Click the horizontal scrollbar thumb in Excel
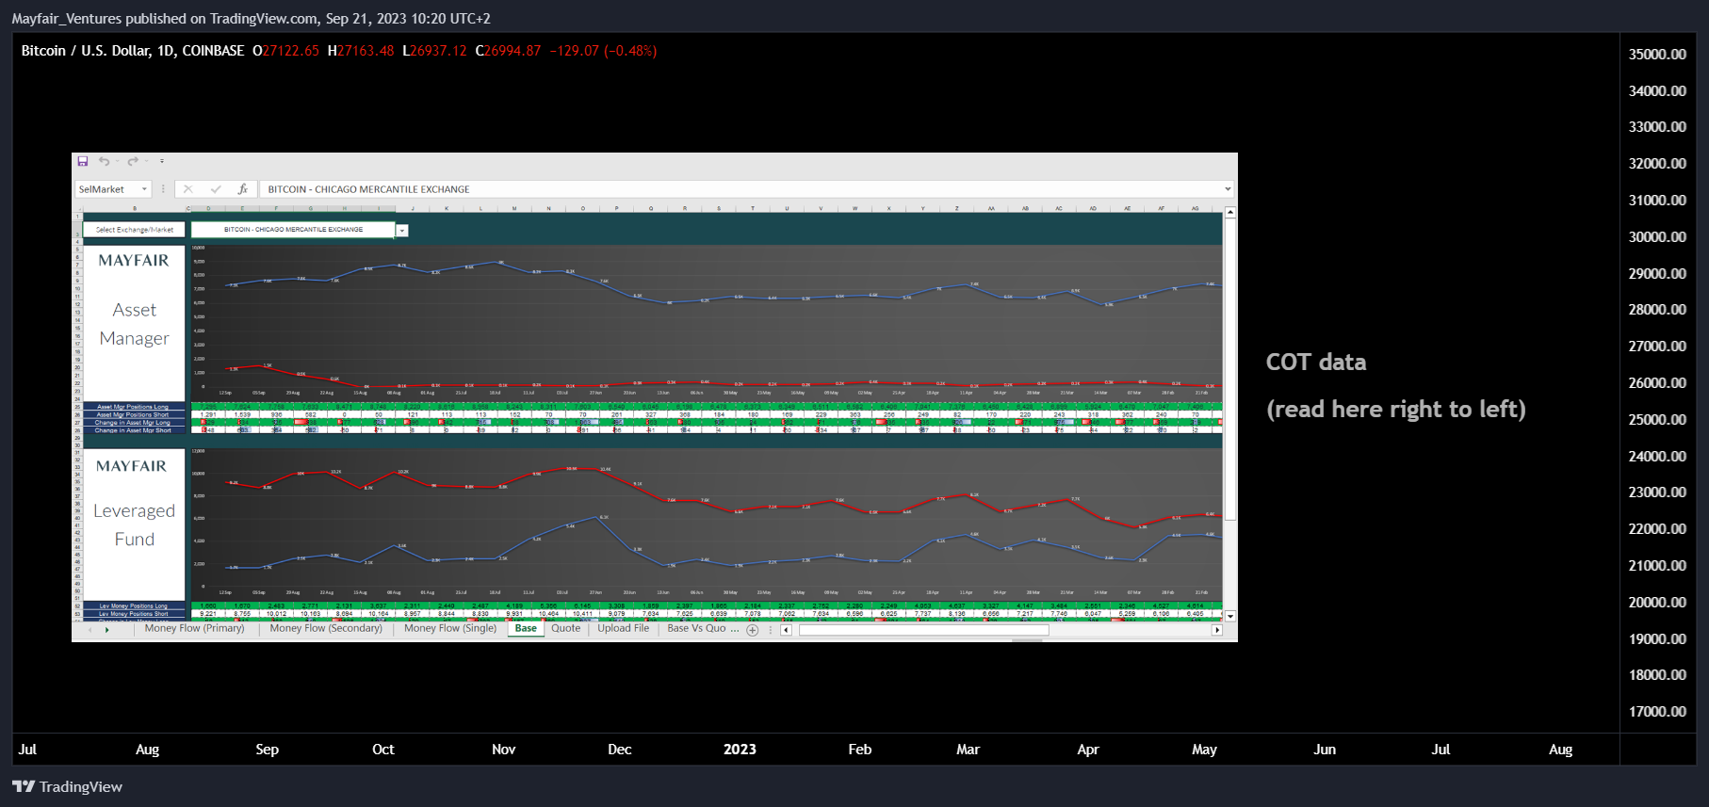The height and width of the screenshot is (807, 1709). [x=923, y=630]
